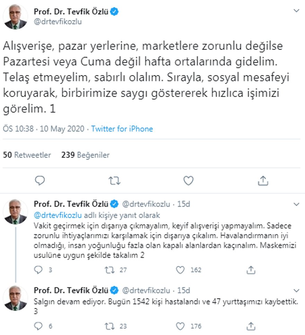Reply to the tweet with 6 replies
The image size is (305, 335).
pyautogui.click(x=40, y=326)
